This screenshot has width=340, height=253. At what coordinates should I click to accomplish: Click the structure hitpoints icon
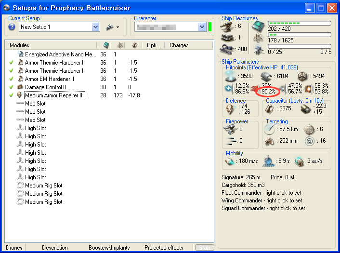click(x=303, y=76)
